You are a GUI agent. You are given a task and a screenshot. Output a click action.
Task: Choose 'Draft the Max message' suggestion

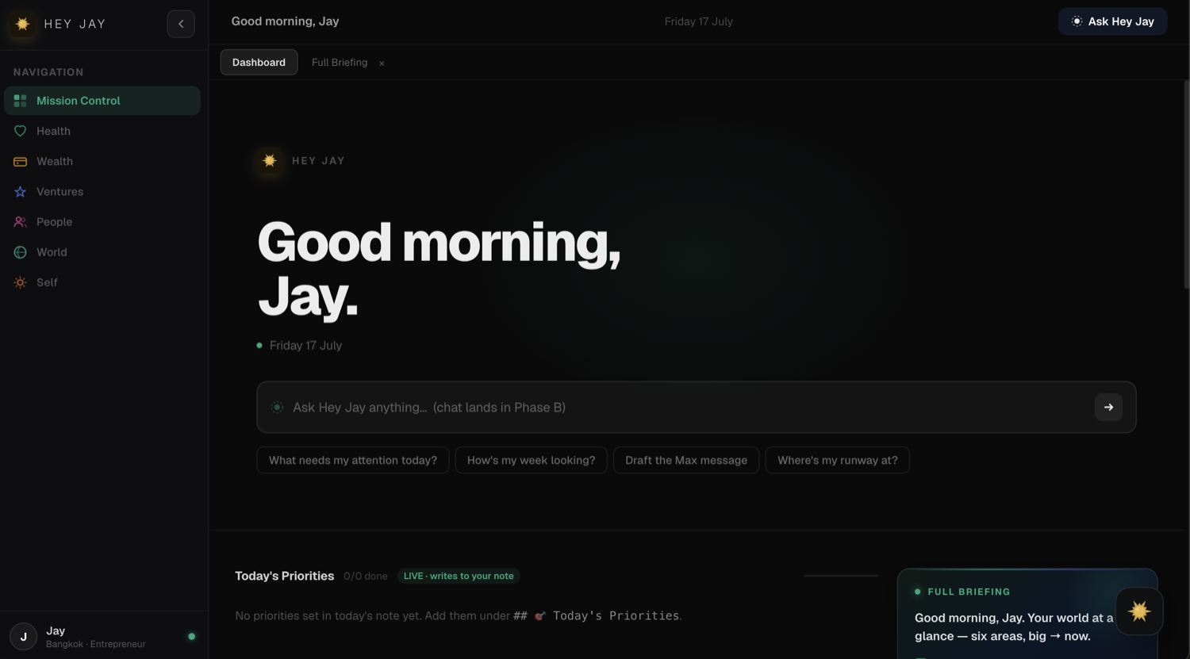coord(686,460)
